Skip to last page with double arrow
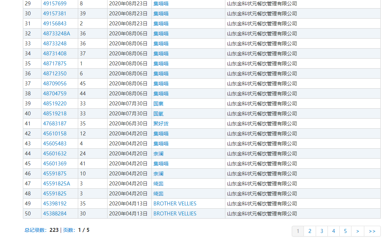 click(x=372, y=231)
